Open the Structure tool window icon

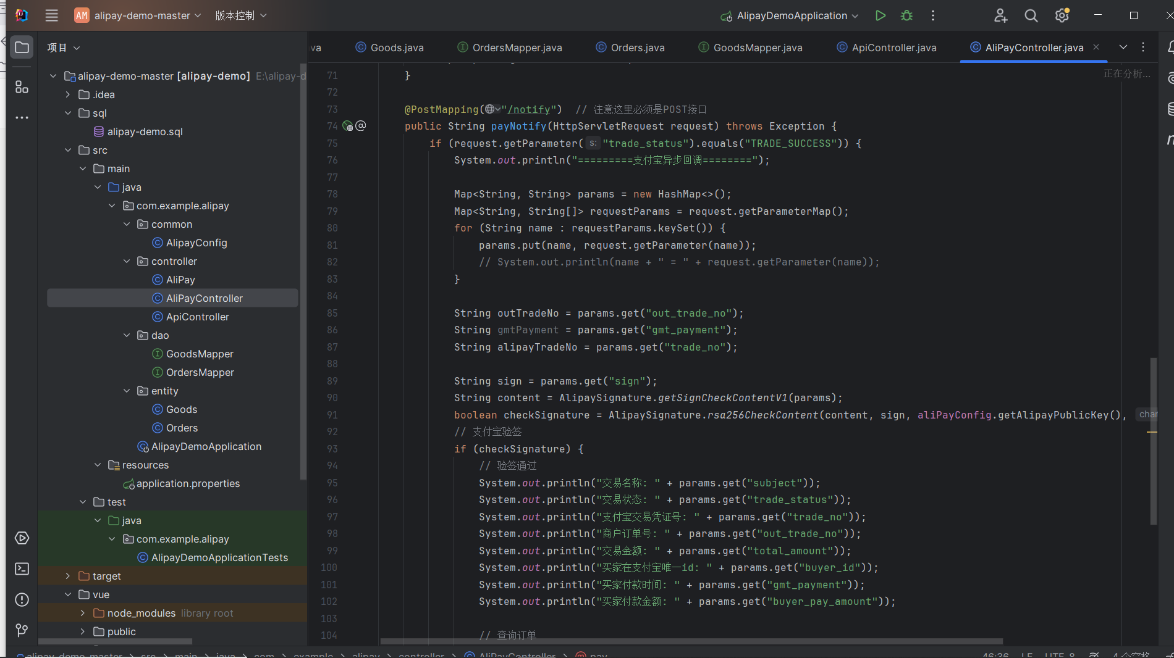22,87
